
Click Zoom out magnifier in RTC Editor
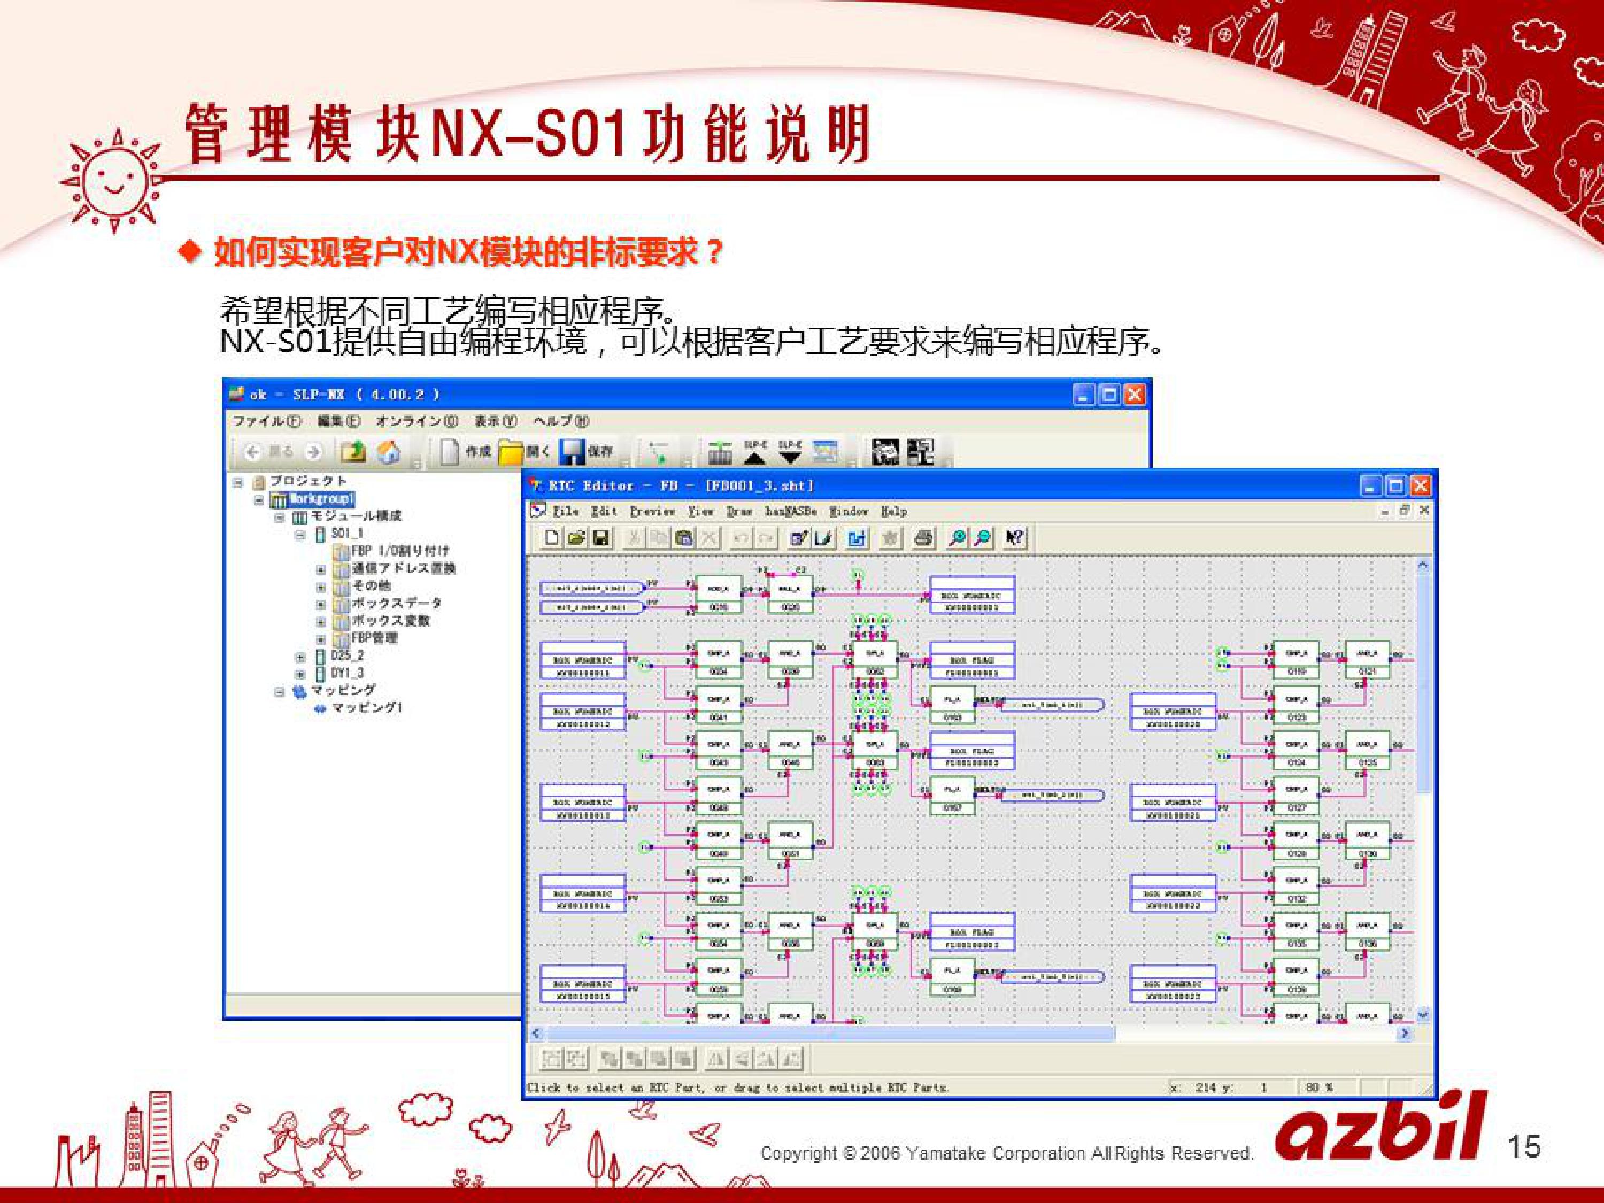(x=983, y=537)
